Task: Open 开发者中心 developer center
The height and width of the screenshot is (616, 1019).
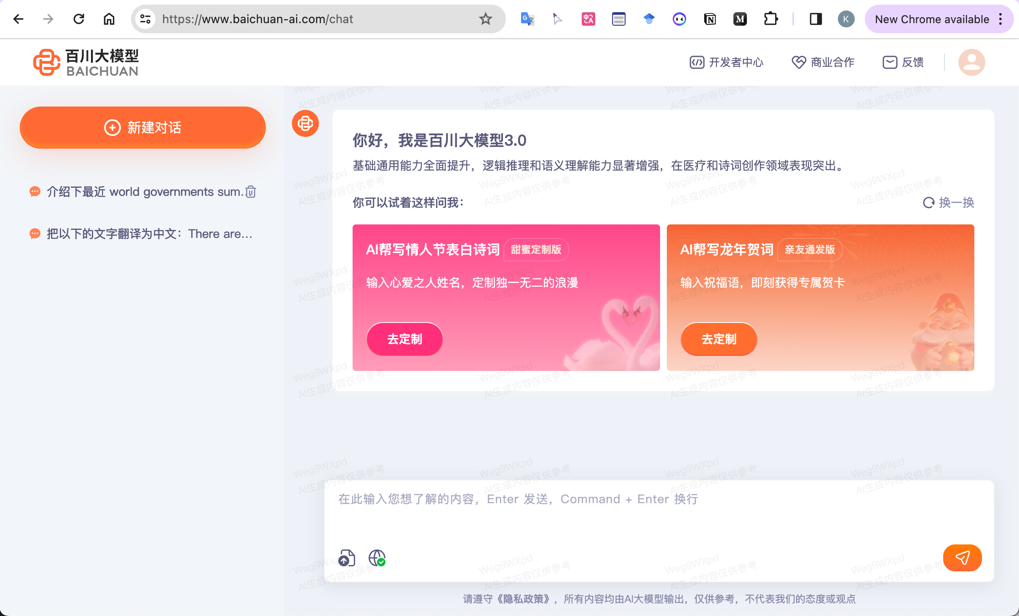Action: coord(726,62)
